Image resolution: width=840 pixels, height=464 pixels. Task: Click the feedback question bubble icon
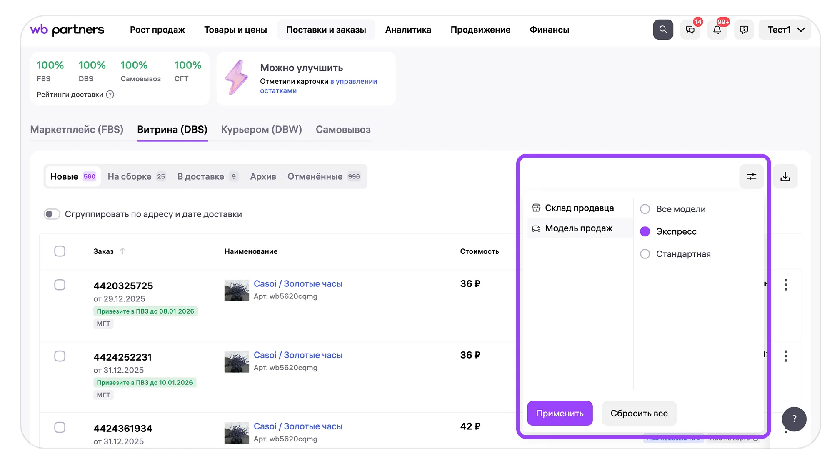tap(744, 30)
